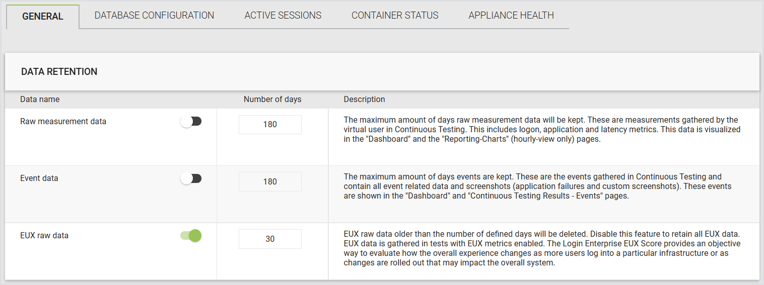Open the Database Configuration tab

[x=154, y=16]
